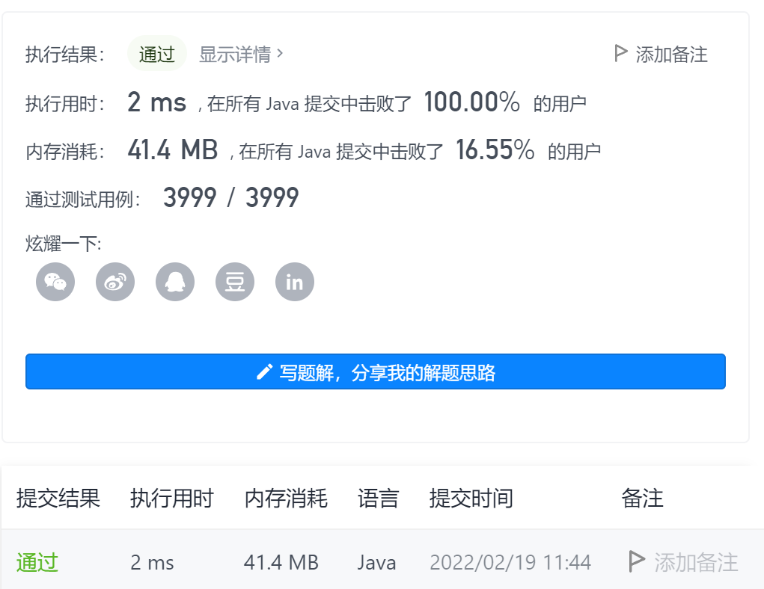Click the 2022/02/19 11:44 submission timestamp
Screen dimensions: 764x589
(x=510, y=561)
